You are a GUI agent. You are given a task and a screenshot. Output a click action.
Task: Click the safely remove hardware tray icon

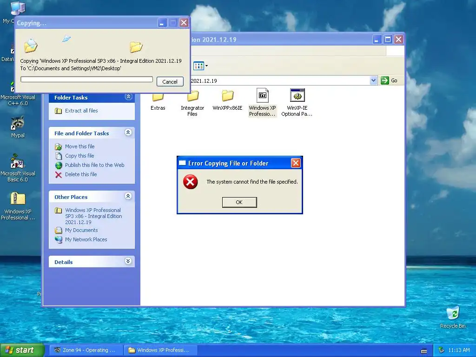point(442,350)
